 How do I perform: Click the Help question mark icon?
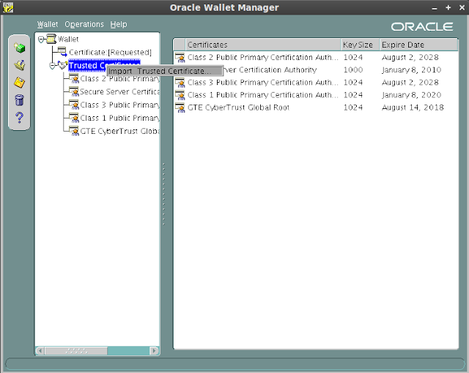(20, 118)
